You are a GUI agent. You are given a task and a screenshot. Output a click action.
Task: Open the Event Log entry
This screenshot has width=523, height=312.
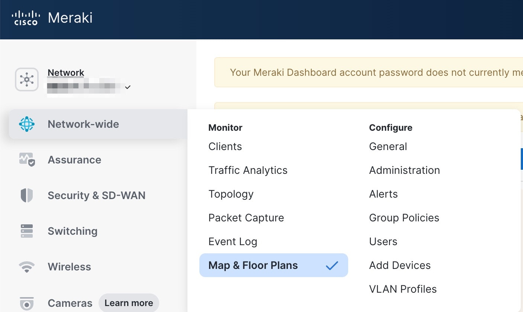(232, 241)
